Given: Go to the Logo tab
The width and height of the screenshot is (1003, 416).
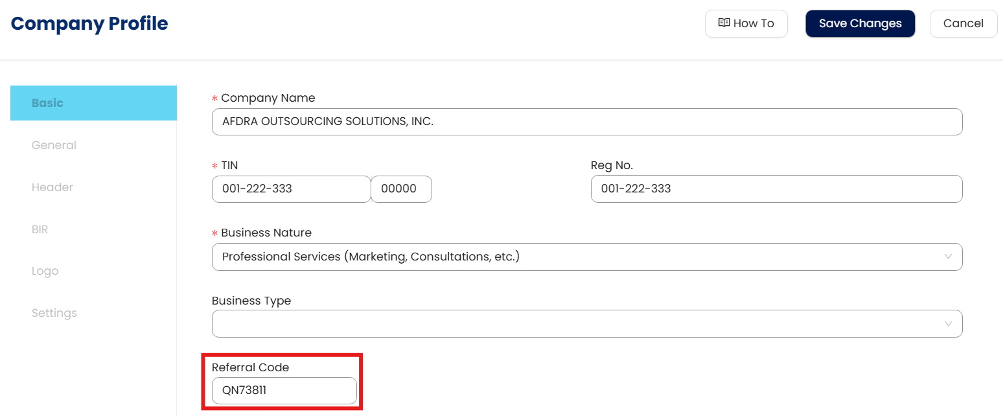Looking at the screenshot, I should (x=45, y=271).
